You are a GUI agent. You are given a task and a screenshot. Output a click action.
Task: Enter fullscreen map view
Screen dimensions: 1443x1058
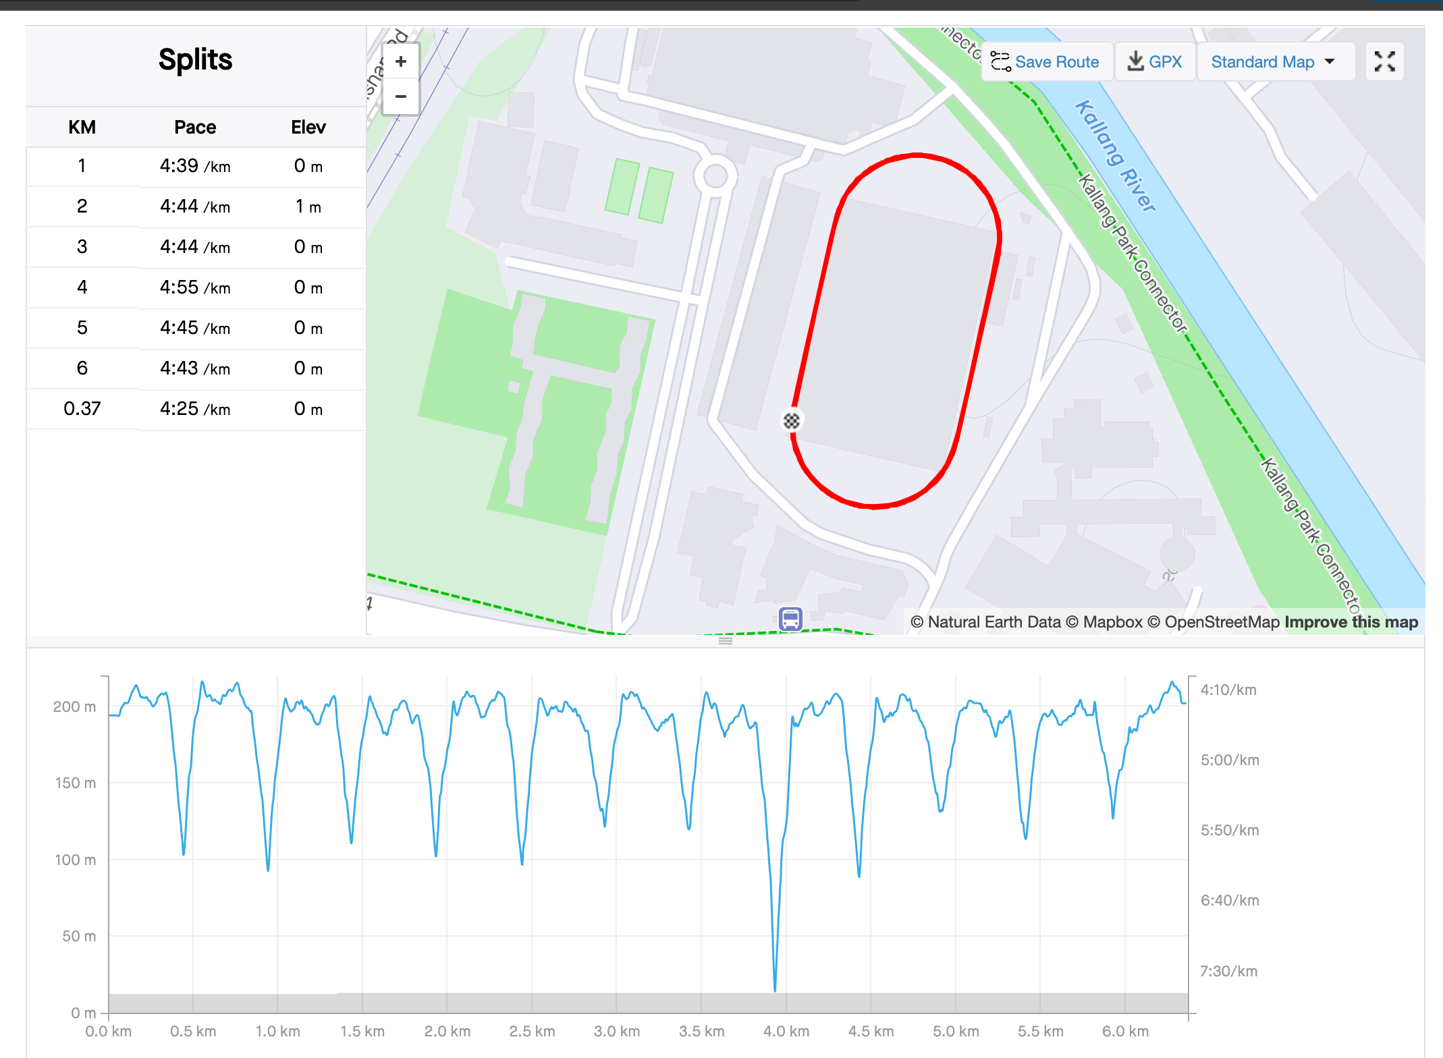click(x=1384, y=62)
